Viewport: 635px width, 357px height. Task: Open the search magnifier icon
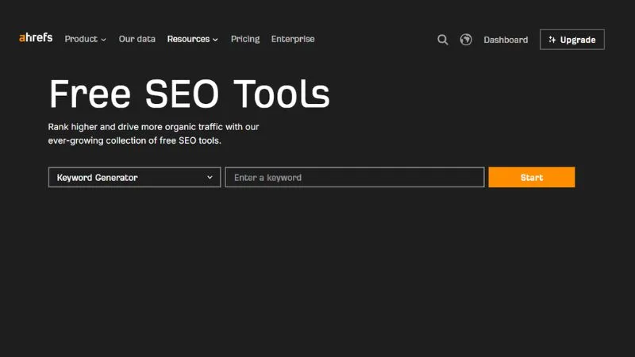click(x=443, y=40)
